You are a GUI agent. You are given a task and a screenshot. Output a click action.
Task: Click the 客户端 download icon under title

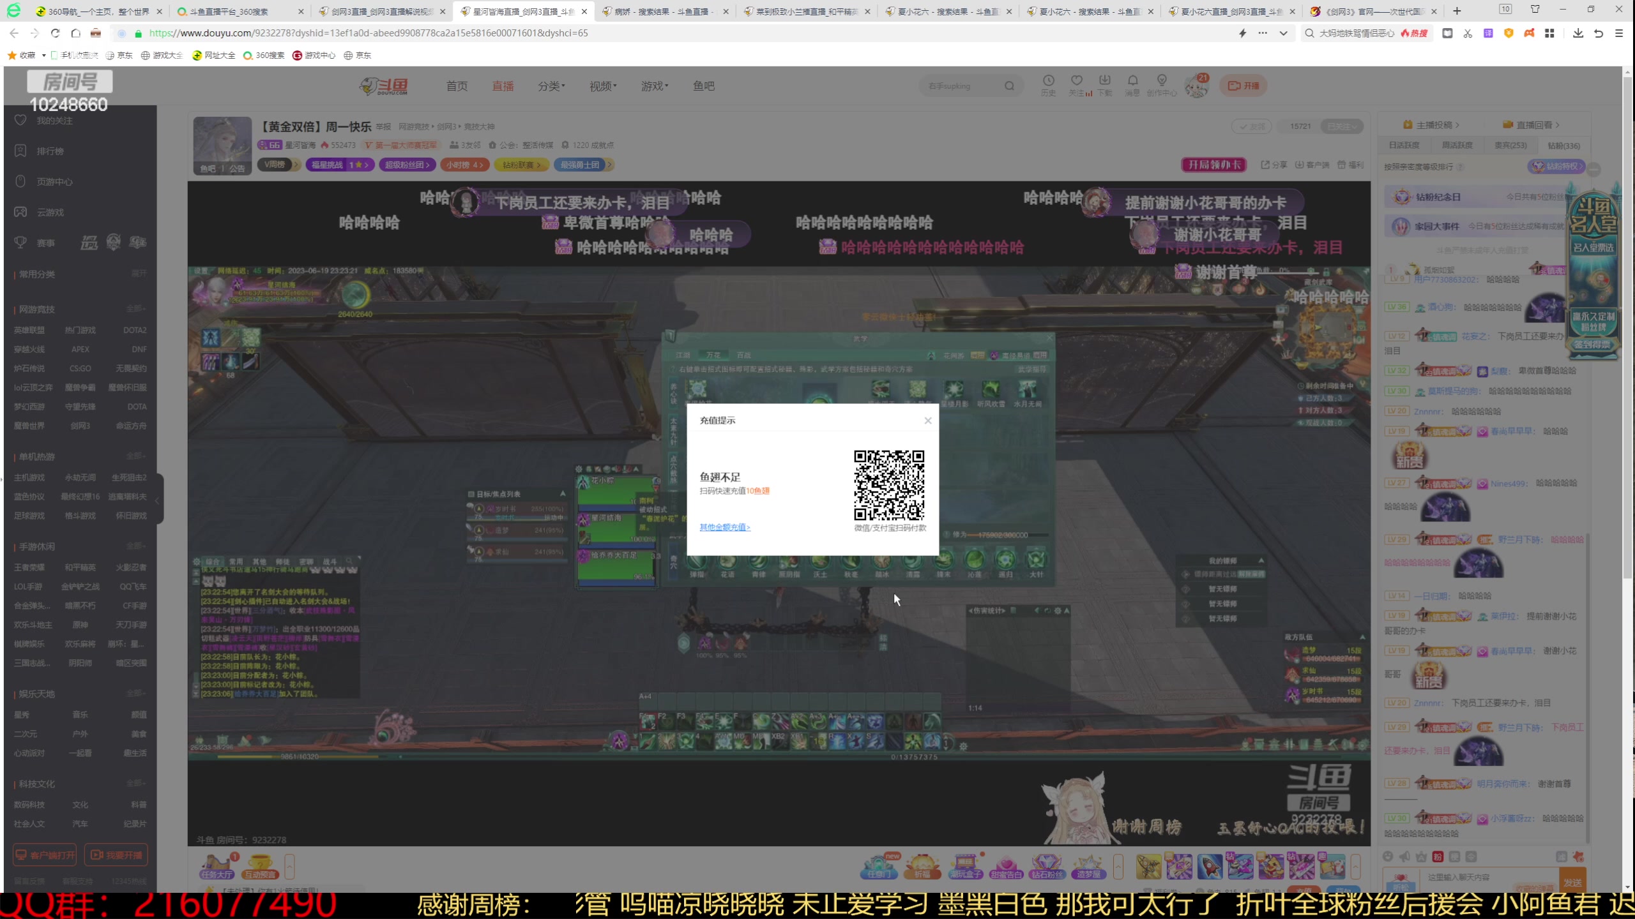pyautogui.click(x=1312, y=165)
